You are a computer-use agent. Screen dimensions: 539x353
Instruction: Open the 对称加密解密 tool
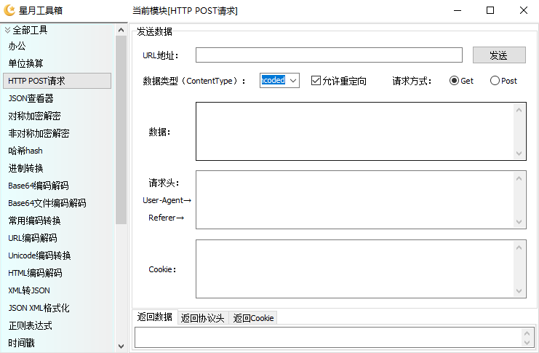(x=34, y=116)
